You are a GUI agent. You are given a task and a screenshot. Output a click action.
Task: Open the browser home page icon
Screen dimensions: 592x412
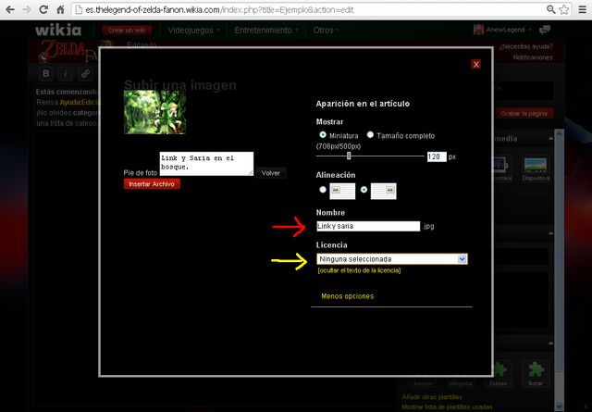[x=60, y=9]
